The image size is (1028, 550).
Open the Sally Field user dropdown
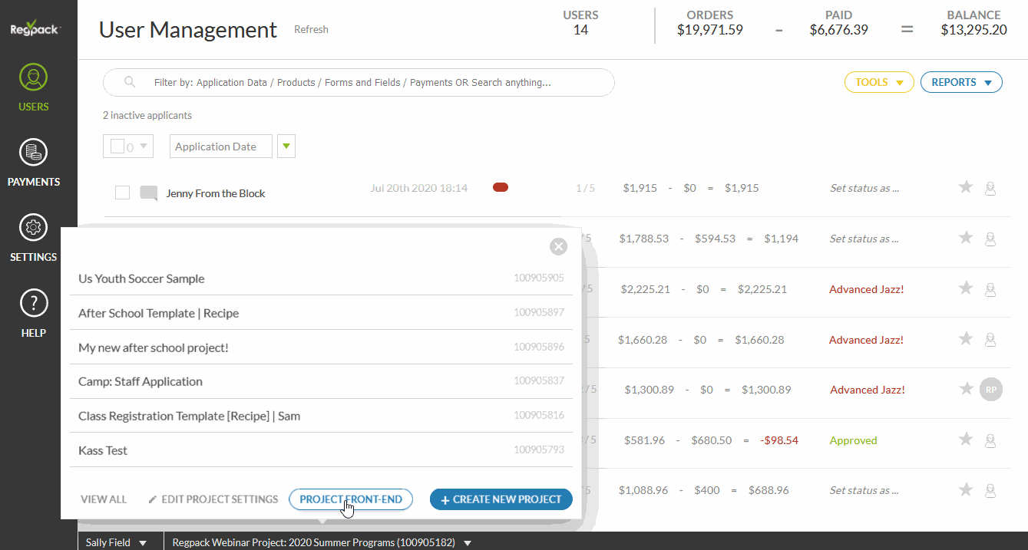pyautogui.click(x=117, y=542)
